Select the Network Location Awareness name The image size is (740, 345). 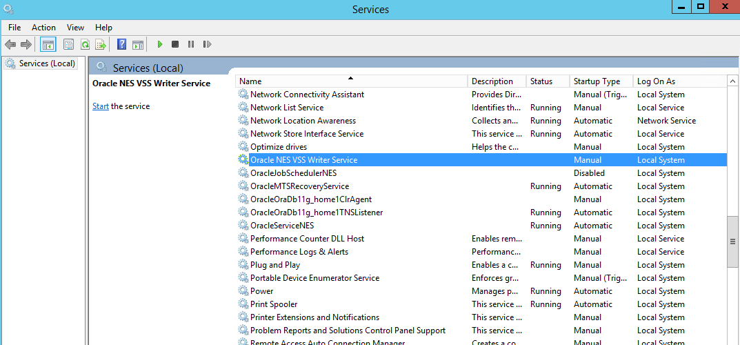pos(303,121)
